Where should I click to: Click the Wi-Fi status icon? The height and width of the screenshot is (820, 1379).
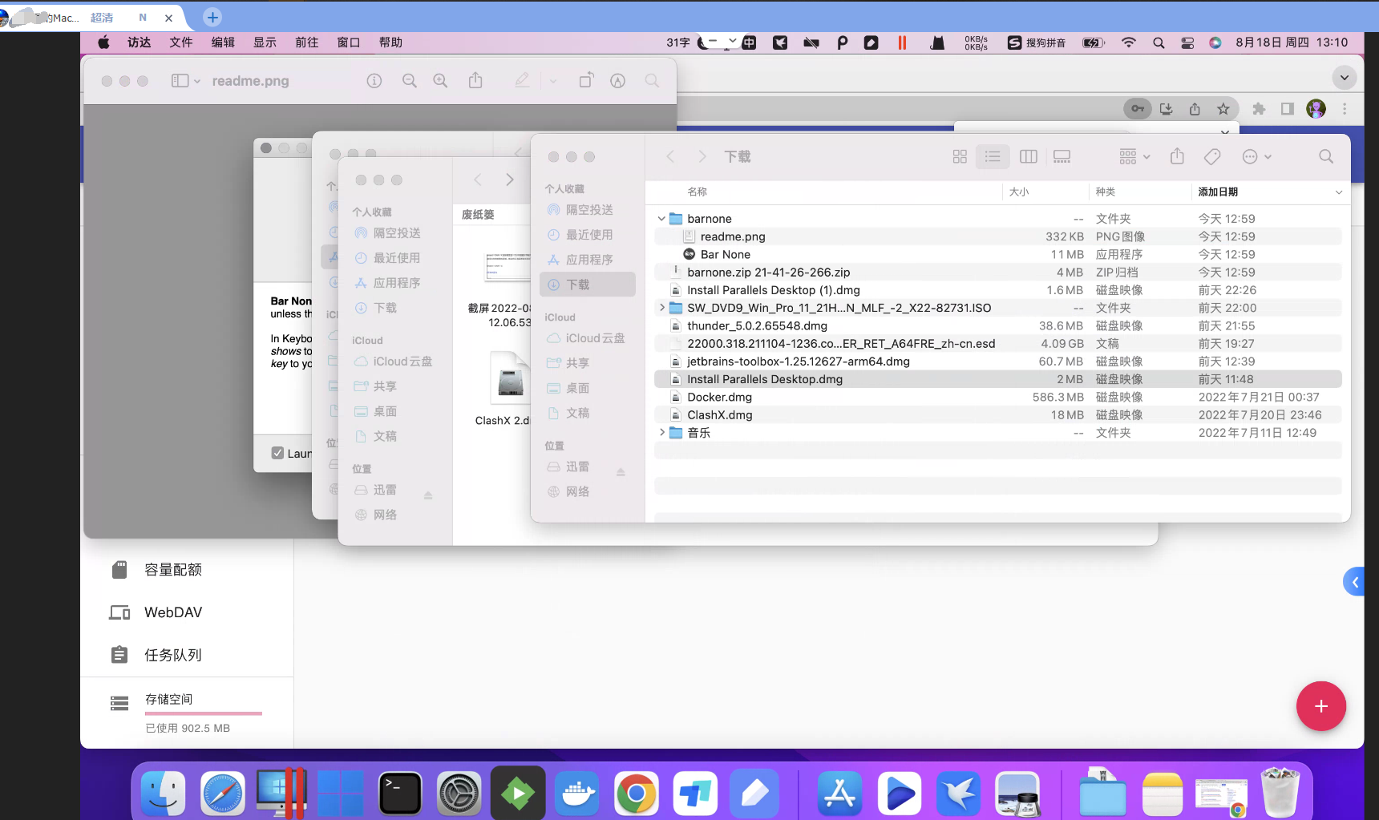click(x=1129, y=42)
